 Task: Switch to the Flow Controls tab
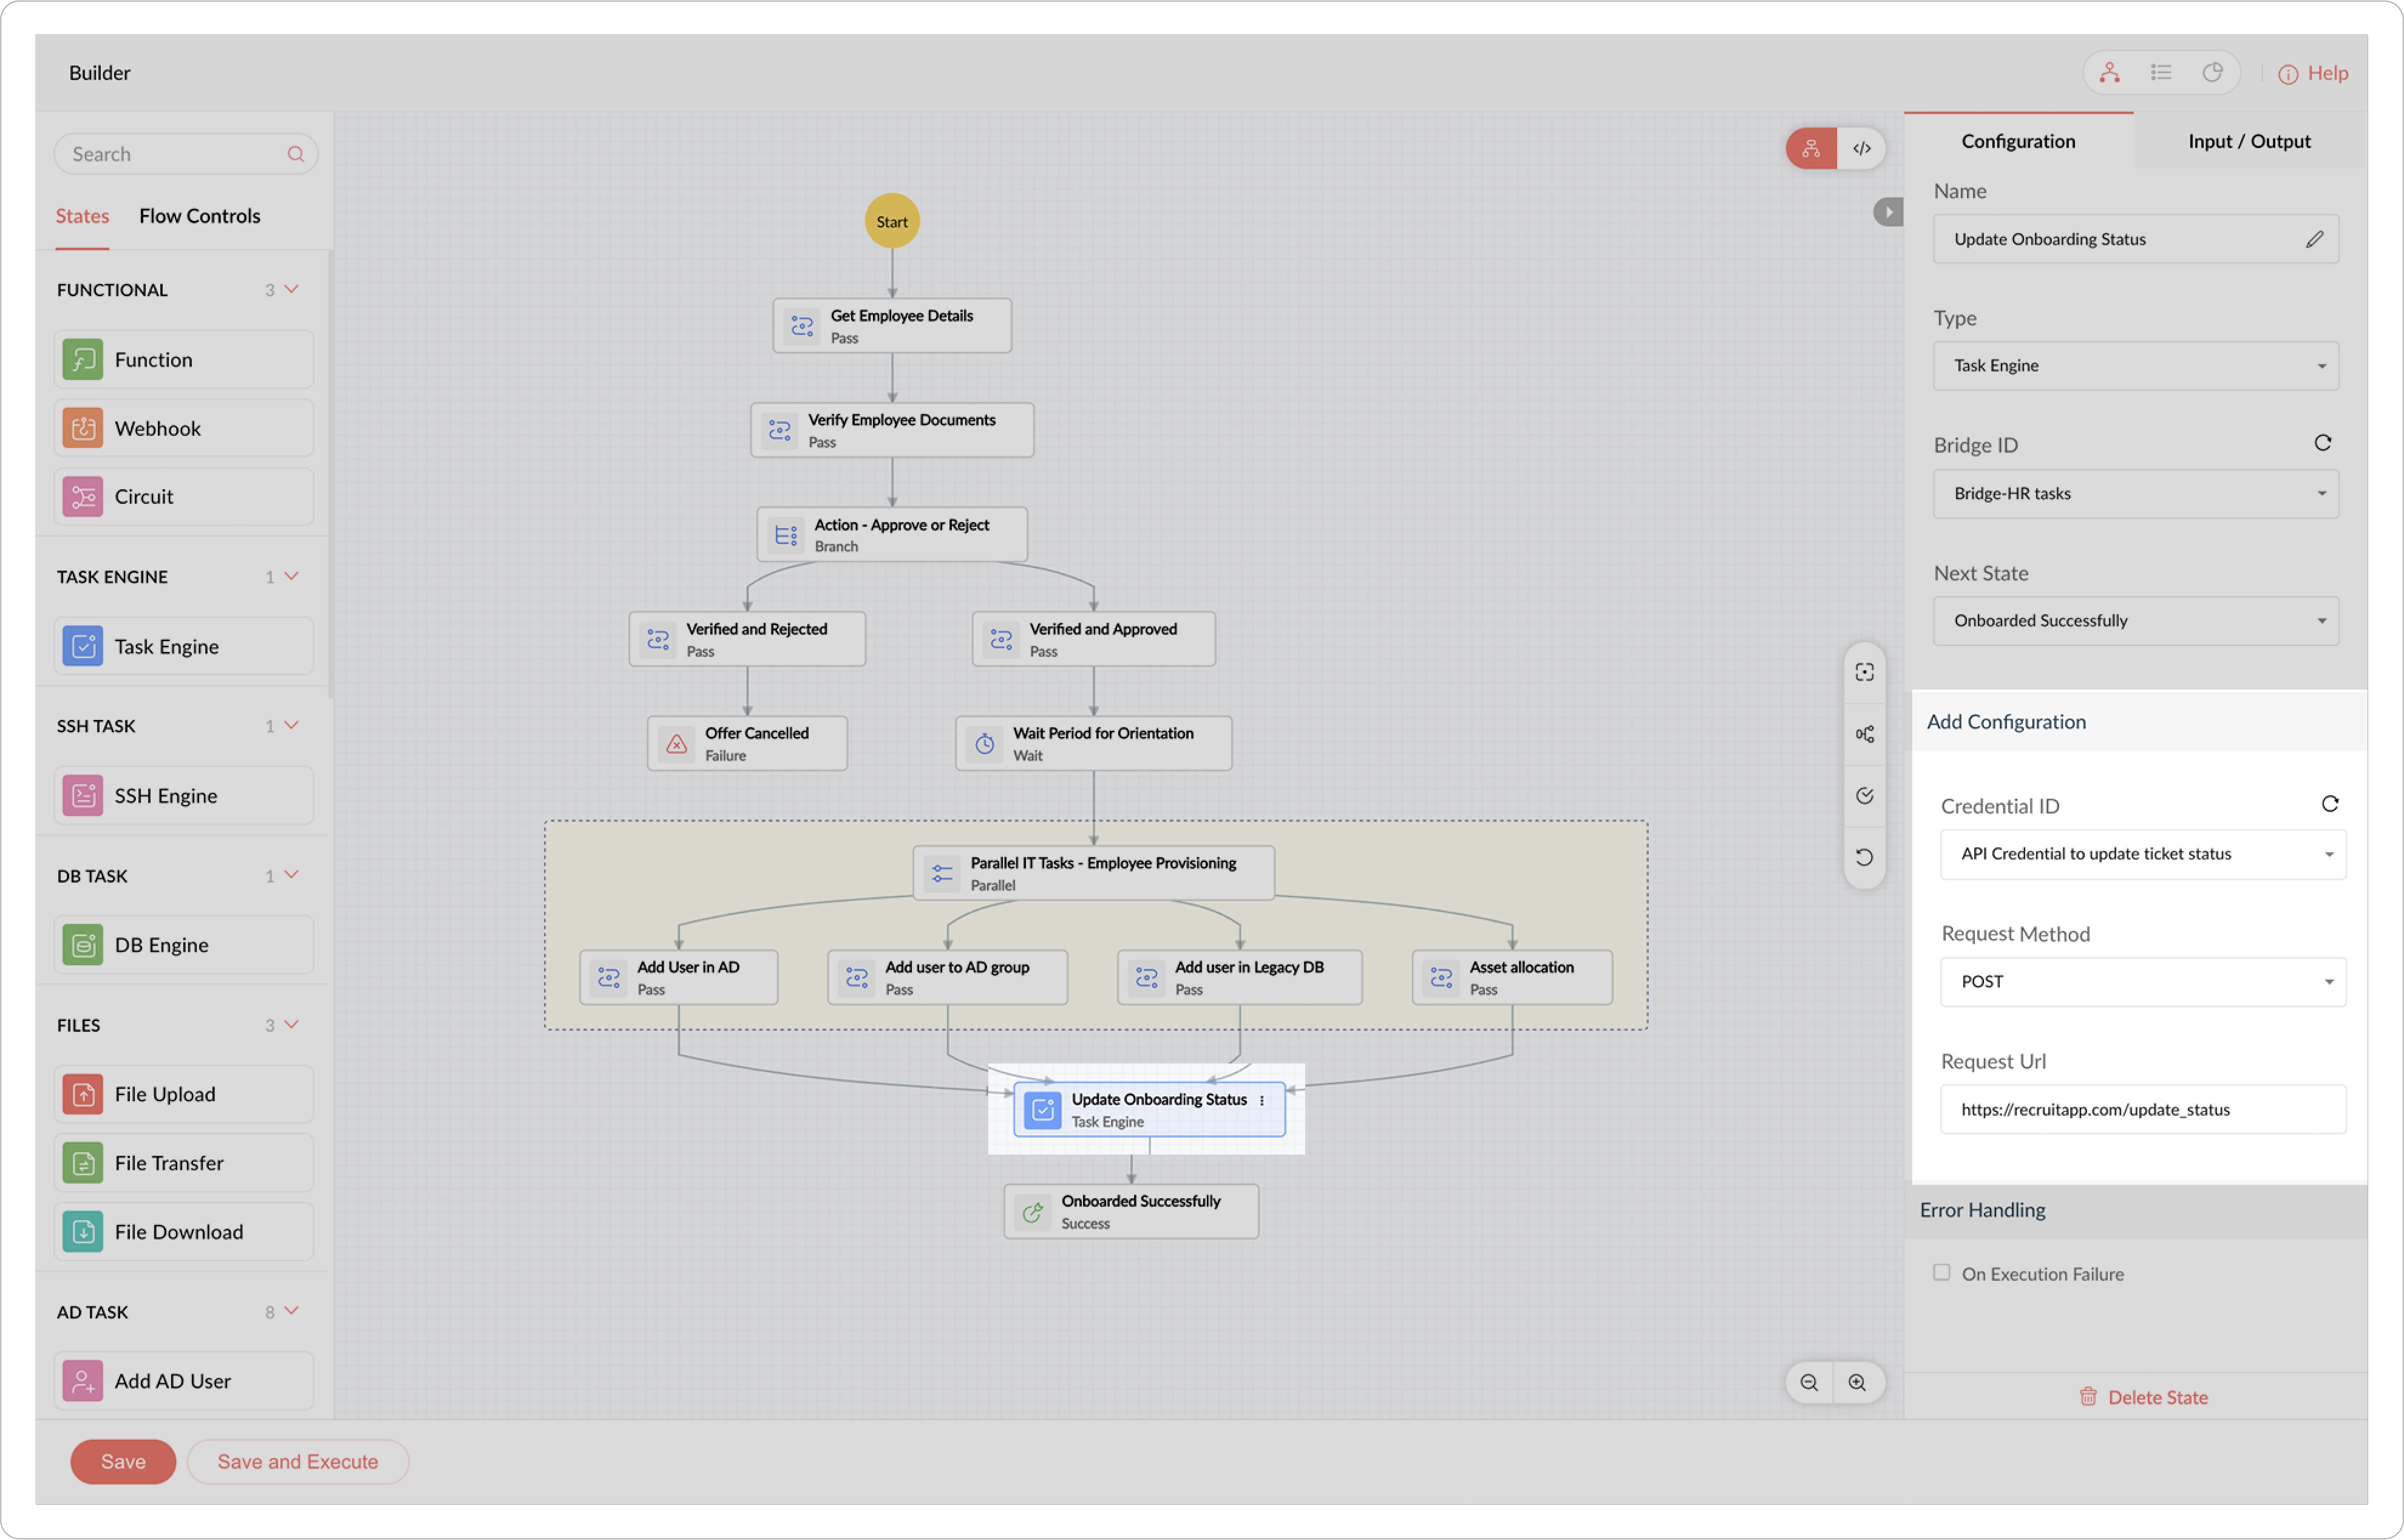(199, 216)
